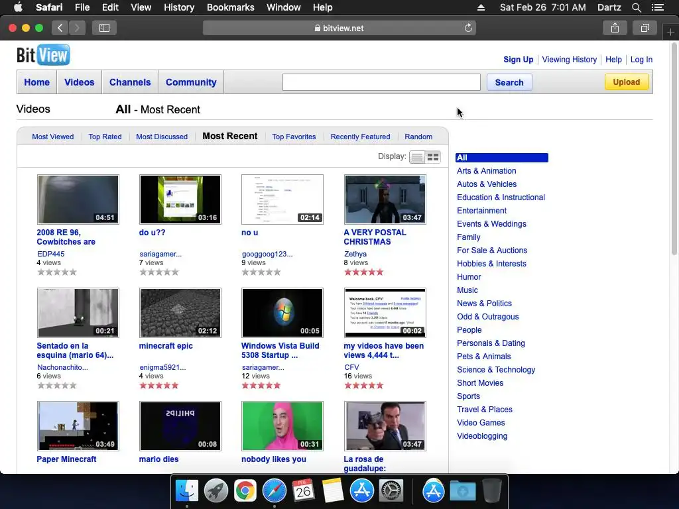The image size is (679, 509).
Task: Open uploader EDP445's channel
Action: 50,254
